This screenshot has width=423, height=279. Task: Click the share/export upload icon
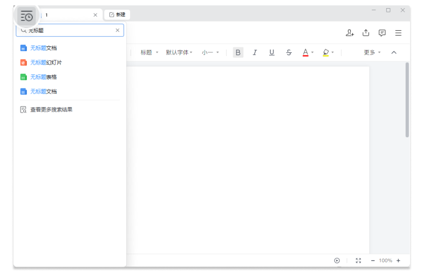click(366, 33)
